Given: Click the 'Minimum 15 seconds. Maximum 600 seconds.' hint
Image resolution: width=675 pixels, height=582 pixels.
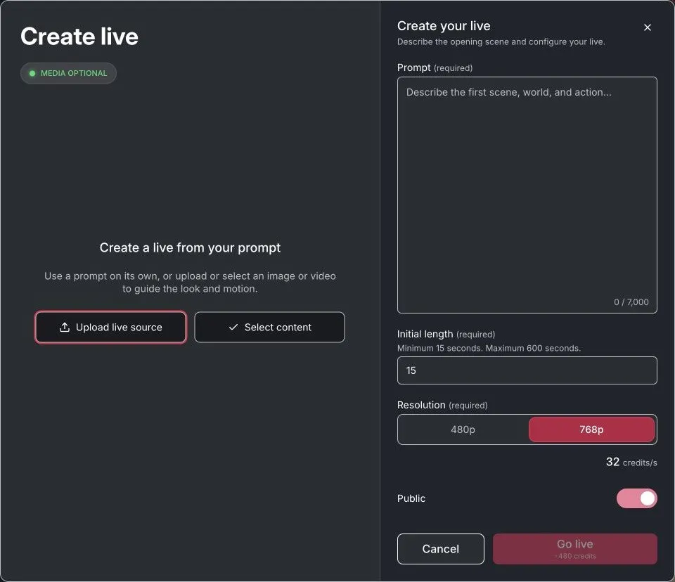Looking at the screenshot, I should (489, 348).
